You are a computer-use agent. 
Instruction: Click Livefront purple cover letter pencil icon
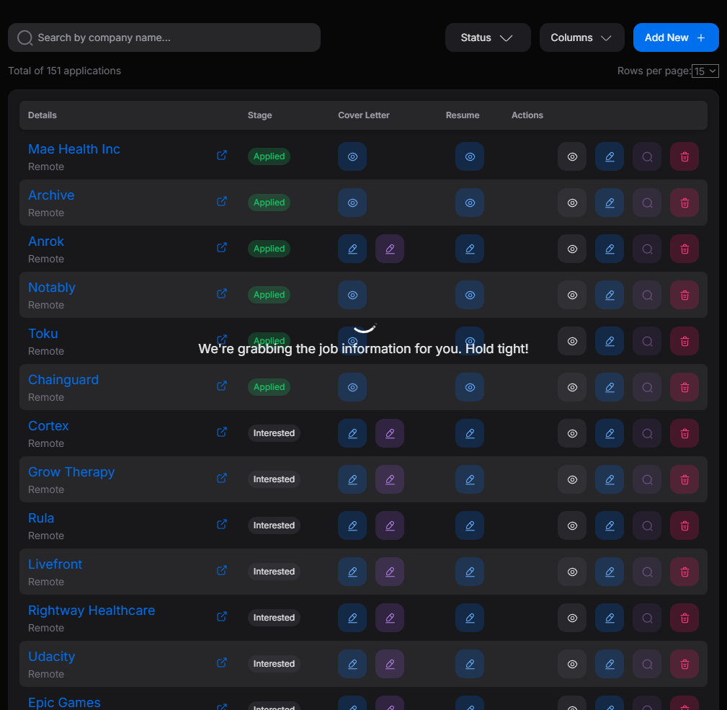pos(390,572)
